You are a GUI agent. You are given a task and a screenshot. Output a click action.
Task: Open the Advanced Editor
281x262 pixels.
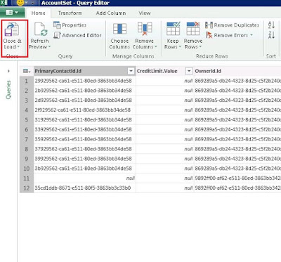pyautogui.click(x=77, y=35)
